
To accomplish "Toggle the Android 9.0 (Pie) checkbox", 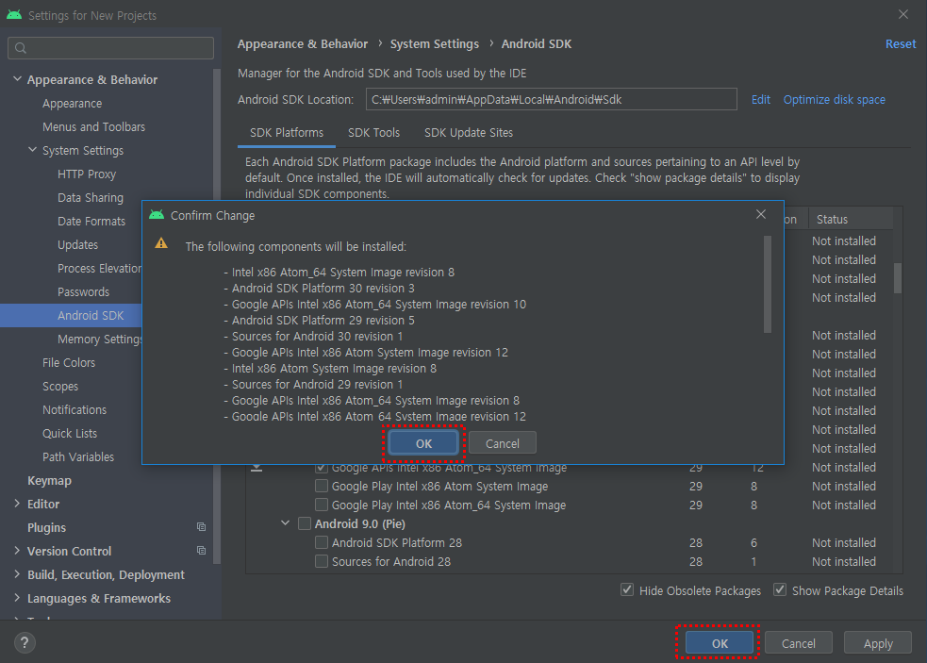I will (305, 523).
